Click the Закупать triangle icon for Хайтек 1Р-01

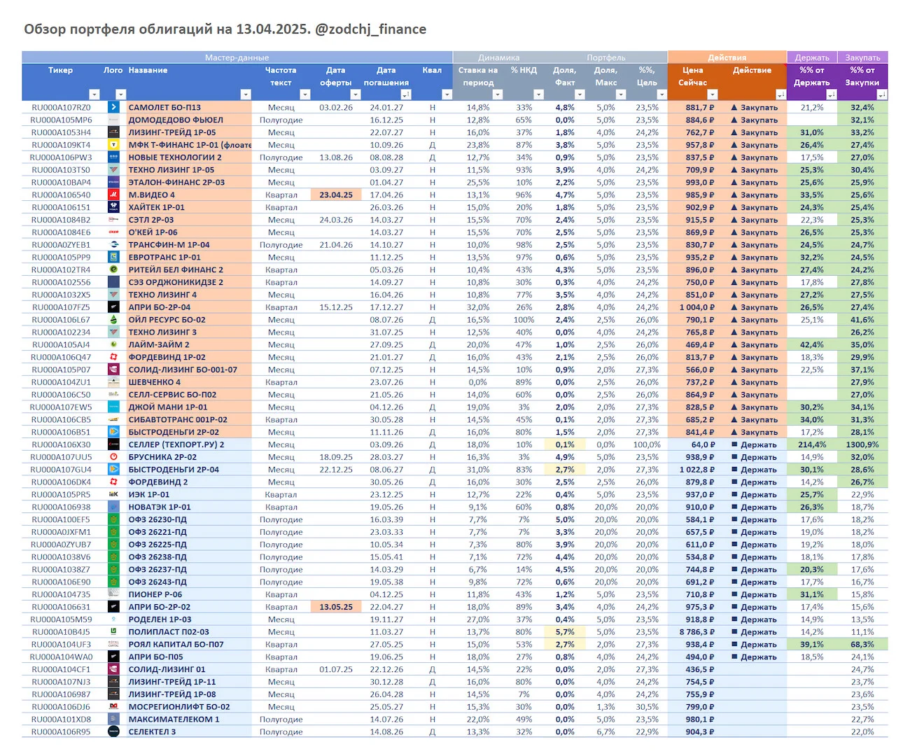point(734,207)
